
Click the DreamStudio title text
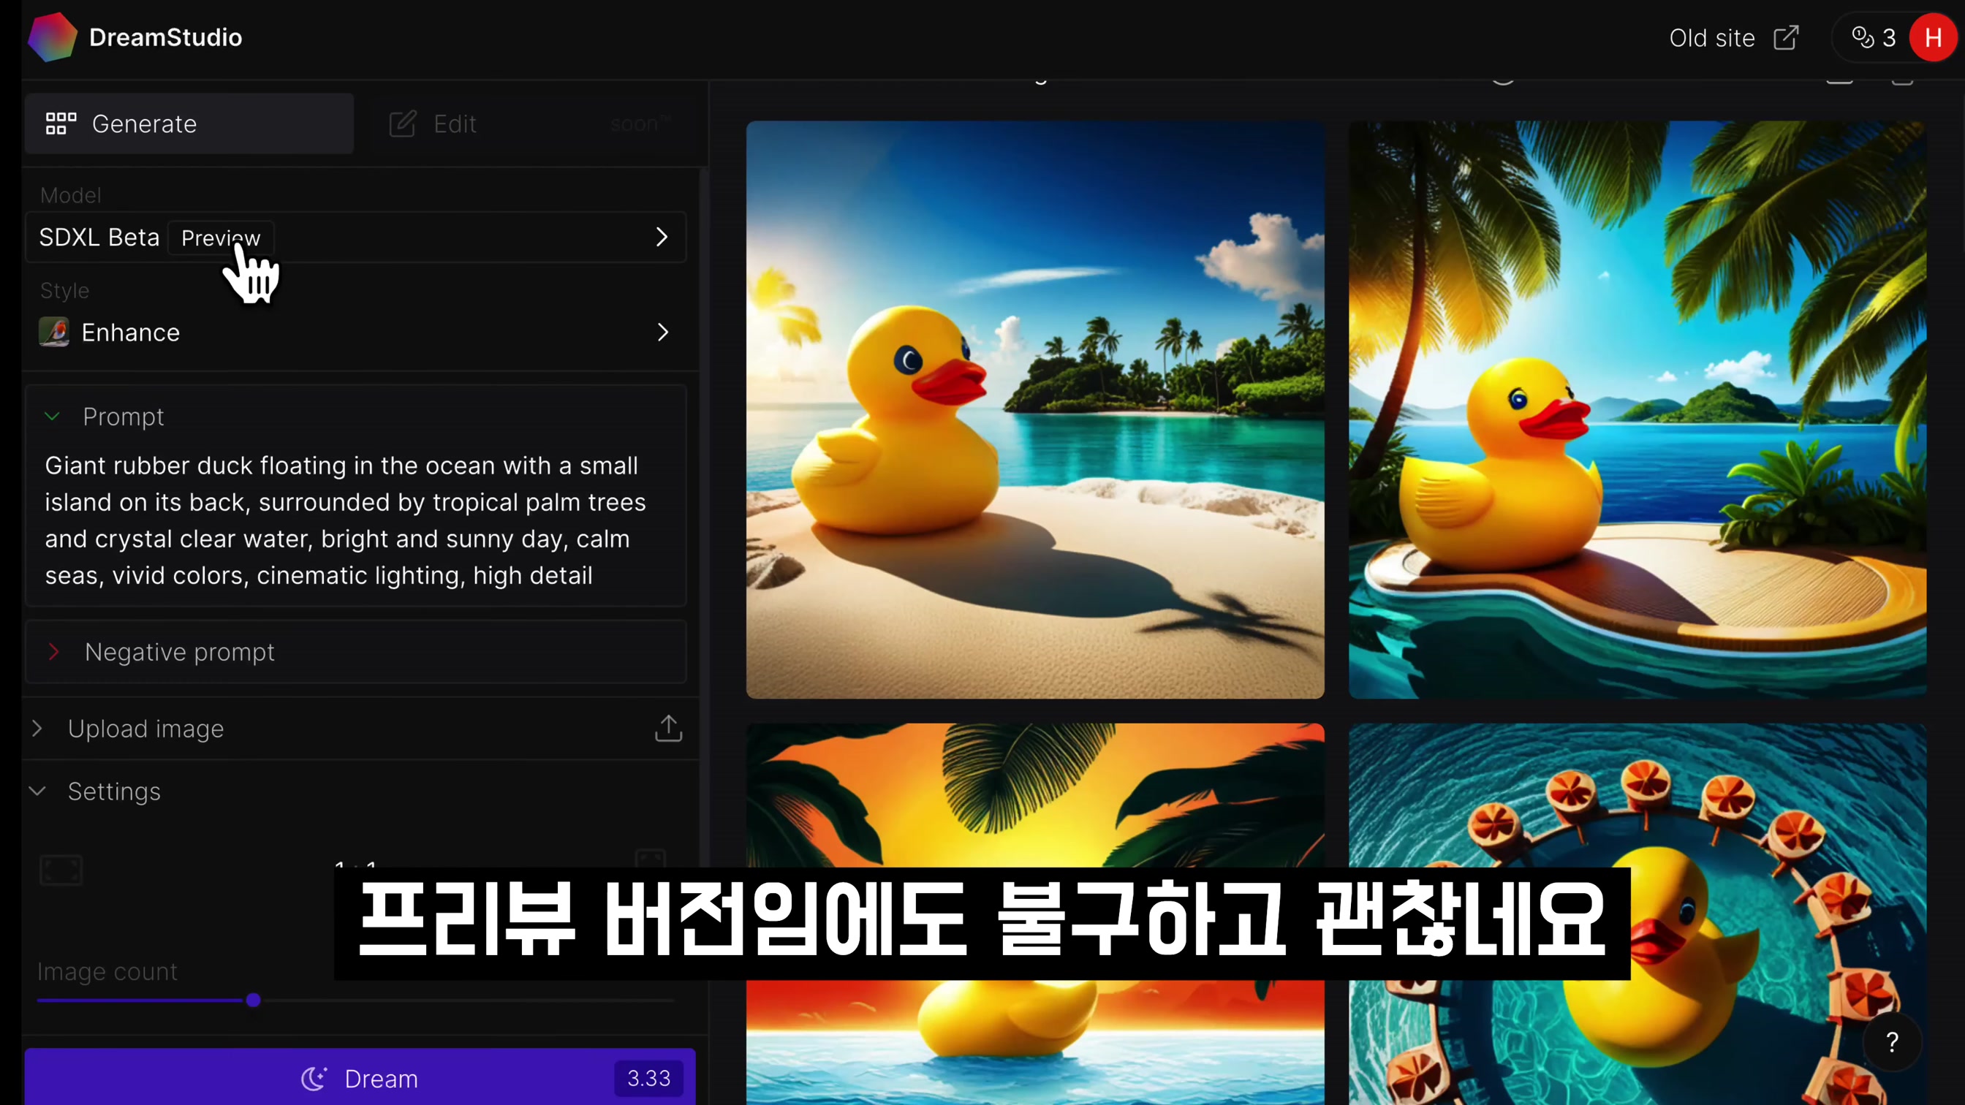click(165, 37)
